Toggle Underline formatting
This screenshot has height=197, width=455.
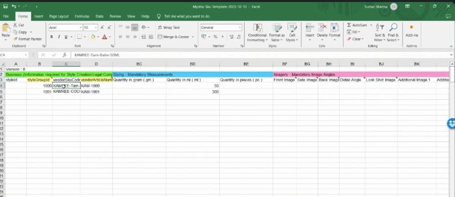coord(66,37)
